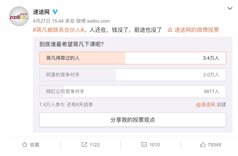The image size is (238, 156).
Task: Click the @速途网 creator mention
Action: (205, 105)
